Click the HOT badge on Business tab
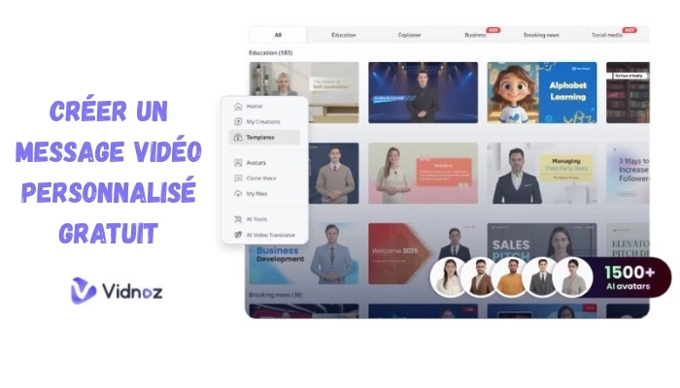680x388 pixels. click(x=493, y=30)
